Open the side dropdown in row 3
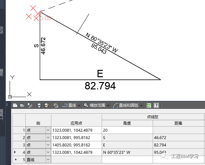Image resolution: width=205 pixels, height=165 pixels. tap(48, 145)
